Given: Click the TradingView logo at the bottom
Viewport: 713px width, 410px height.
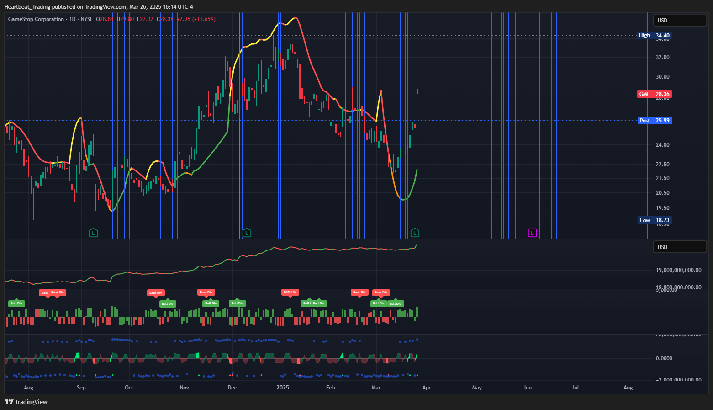Looking at the screenshot, I should tap(26, 402).
